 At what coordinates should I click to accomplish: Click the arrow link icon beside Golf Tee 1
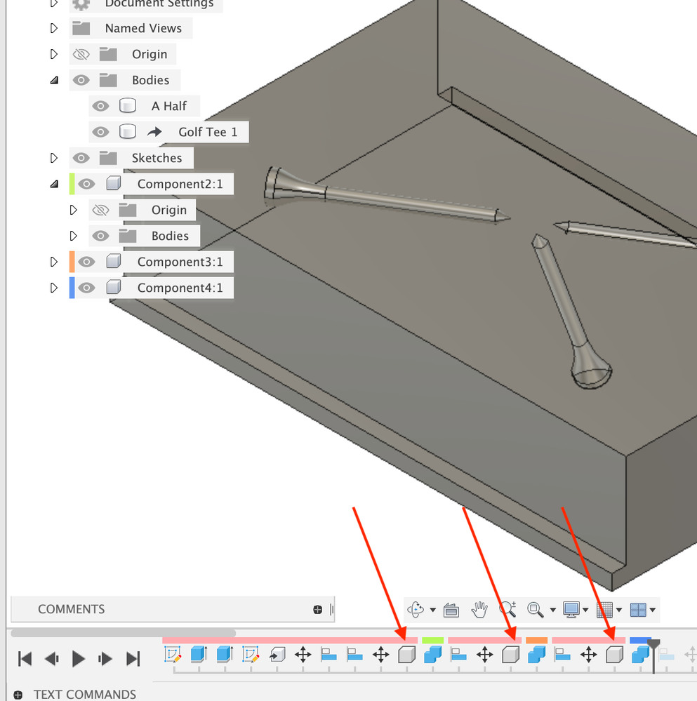pos(154,132)
